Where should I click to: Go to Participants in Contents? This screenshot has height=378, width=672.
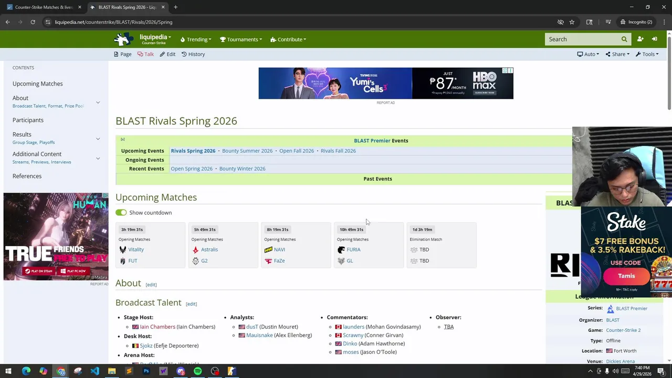coord(28,120)
